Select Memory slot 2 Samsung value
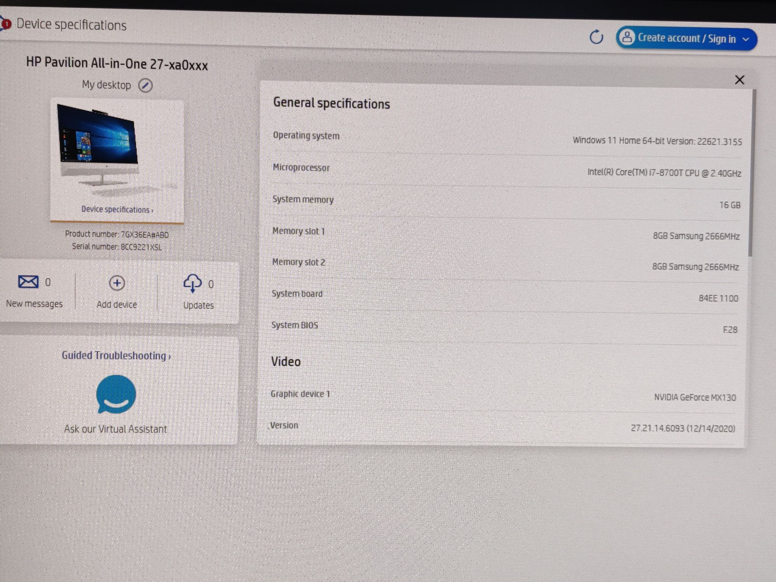776x582 pixels. [695, 267]
